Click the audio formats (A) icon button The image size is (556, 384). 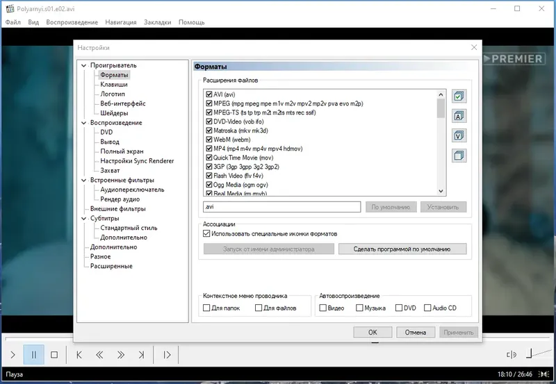click(459, 116)
